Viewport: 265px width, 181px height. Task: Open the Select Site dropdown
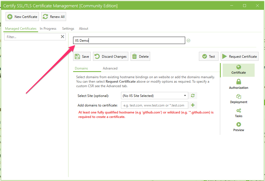154,96
